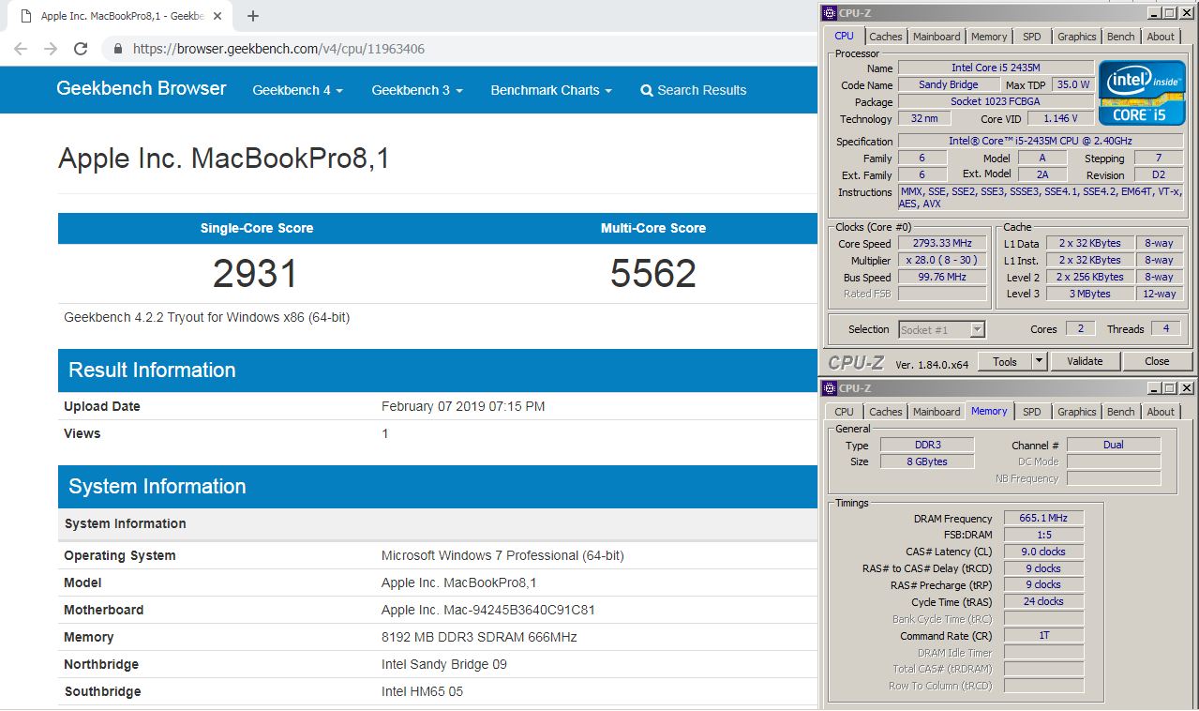The image size is (1199, 711).
Task: Click CAS# Latency value 9.0 clocks
Action: click(x=1043, y=552)
